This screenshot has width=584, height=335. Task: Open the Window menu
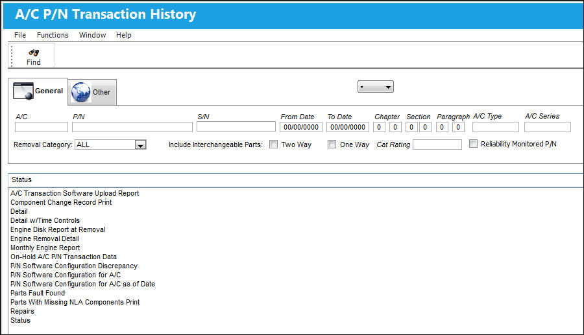point(92,35)
